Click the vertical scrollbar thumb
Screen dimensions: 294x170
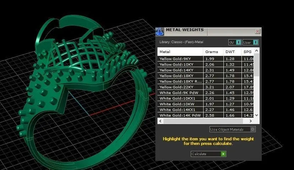tap(257, 65)
